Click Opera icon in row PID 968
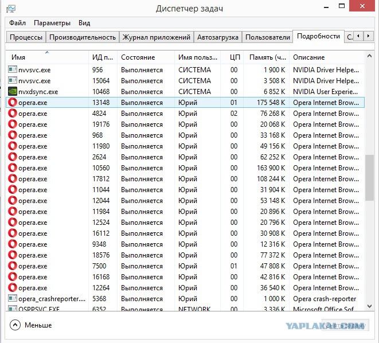Viewport: 379px width, 343px height. pyautogui.click(x=13, y=135)
